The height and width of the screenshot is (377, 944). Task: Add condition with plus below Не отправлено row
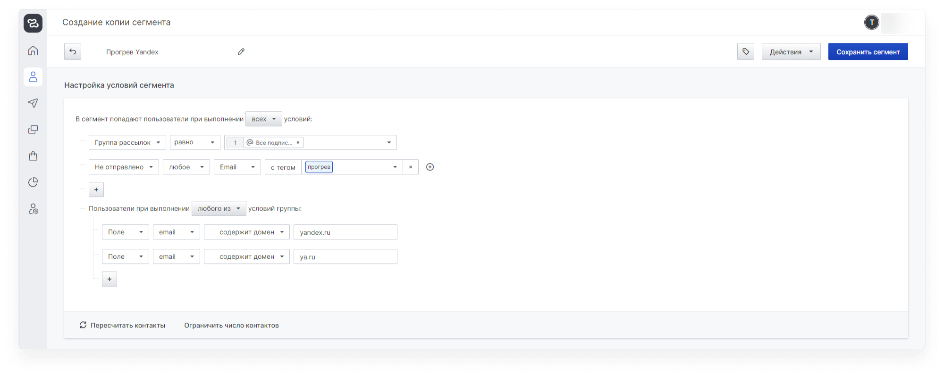pyautogui.click(x=96, y=189)
